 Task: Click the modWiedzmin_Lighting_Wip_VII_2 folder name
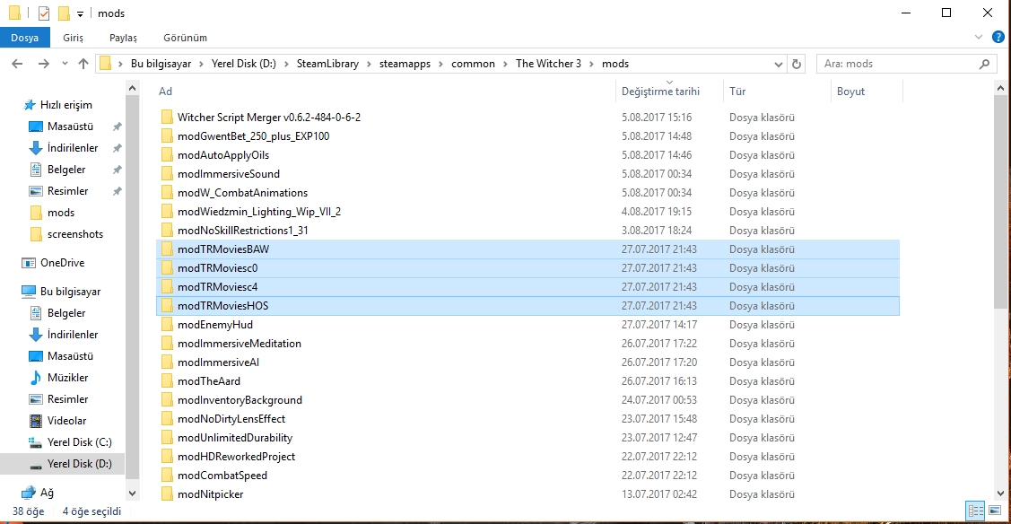tap(259, 212)
